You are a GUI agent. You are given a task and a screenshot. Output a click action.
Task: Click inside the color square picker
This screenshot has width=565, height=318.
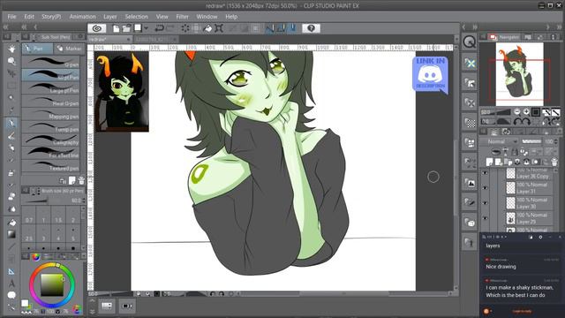[x=52, y=284]
